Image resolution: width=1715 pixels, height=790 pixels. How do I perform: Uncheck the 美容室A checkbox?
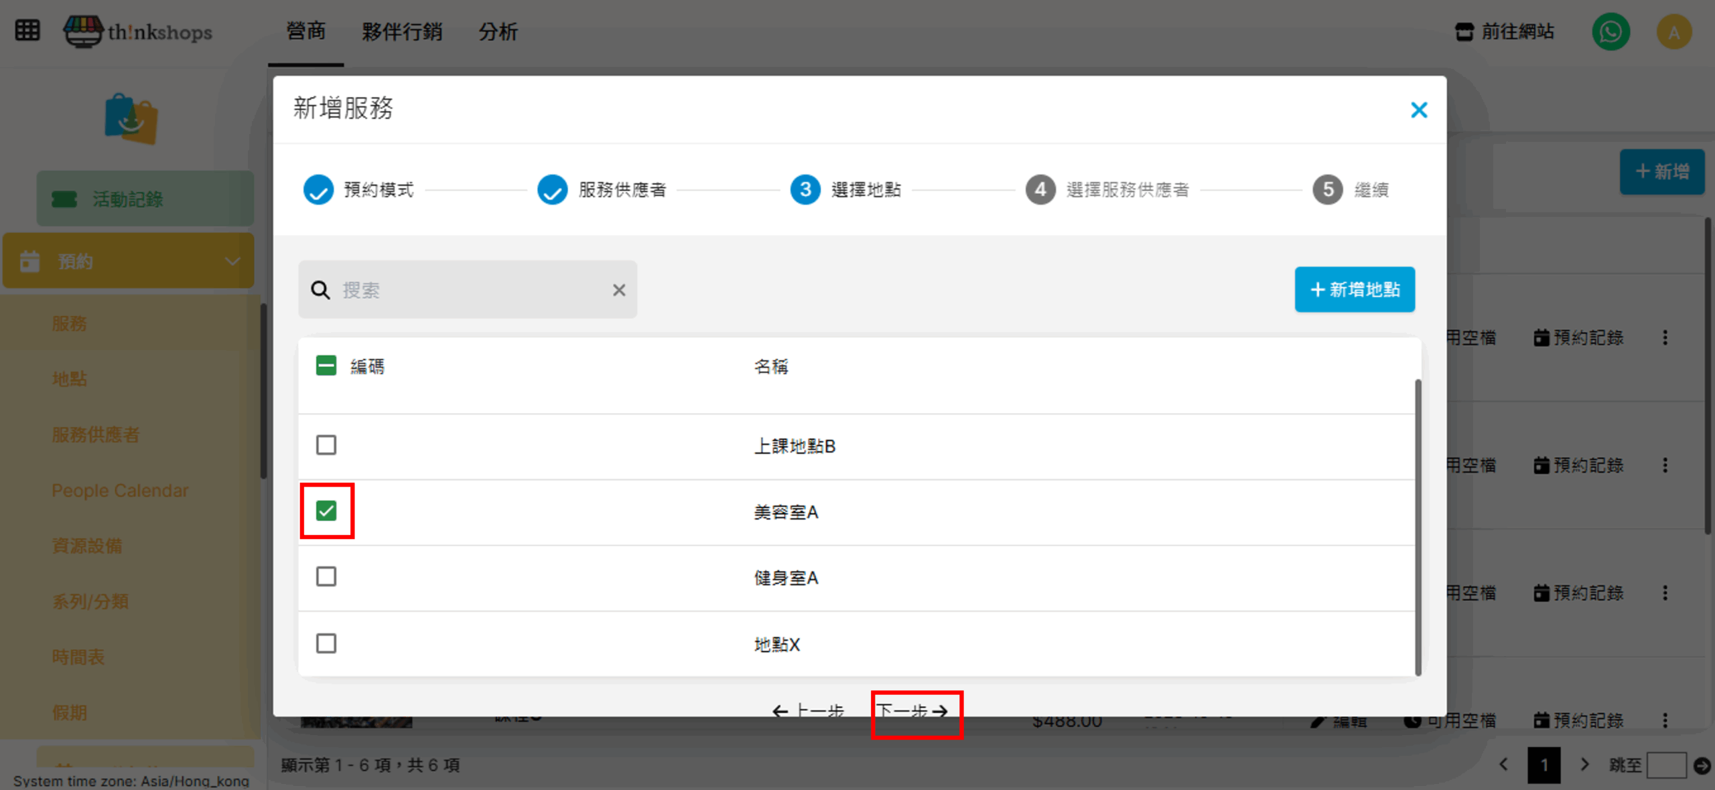coord(326,511)
